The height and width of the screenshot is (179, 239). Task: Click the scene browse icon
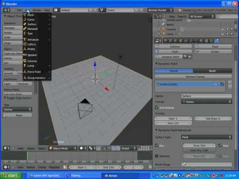pos(102,10)
